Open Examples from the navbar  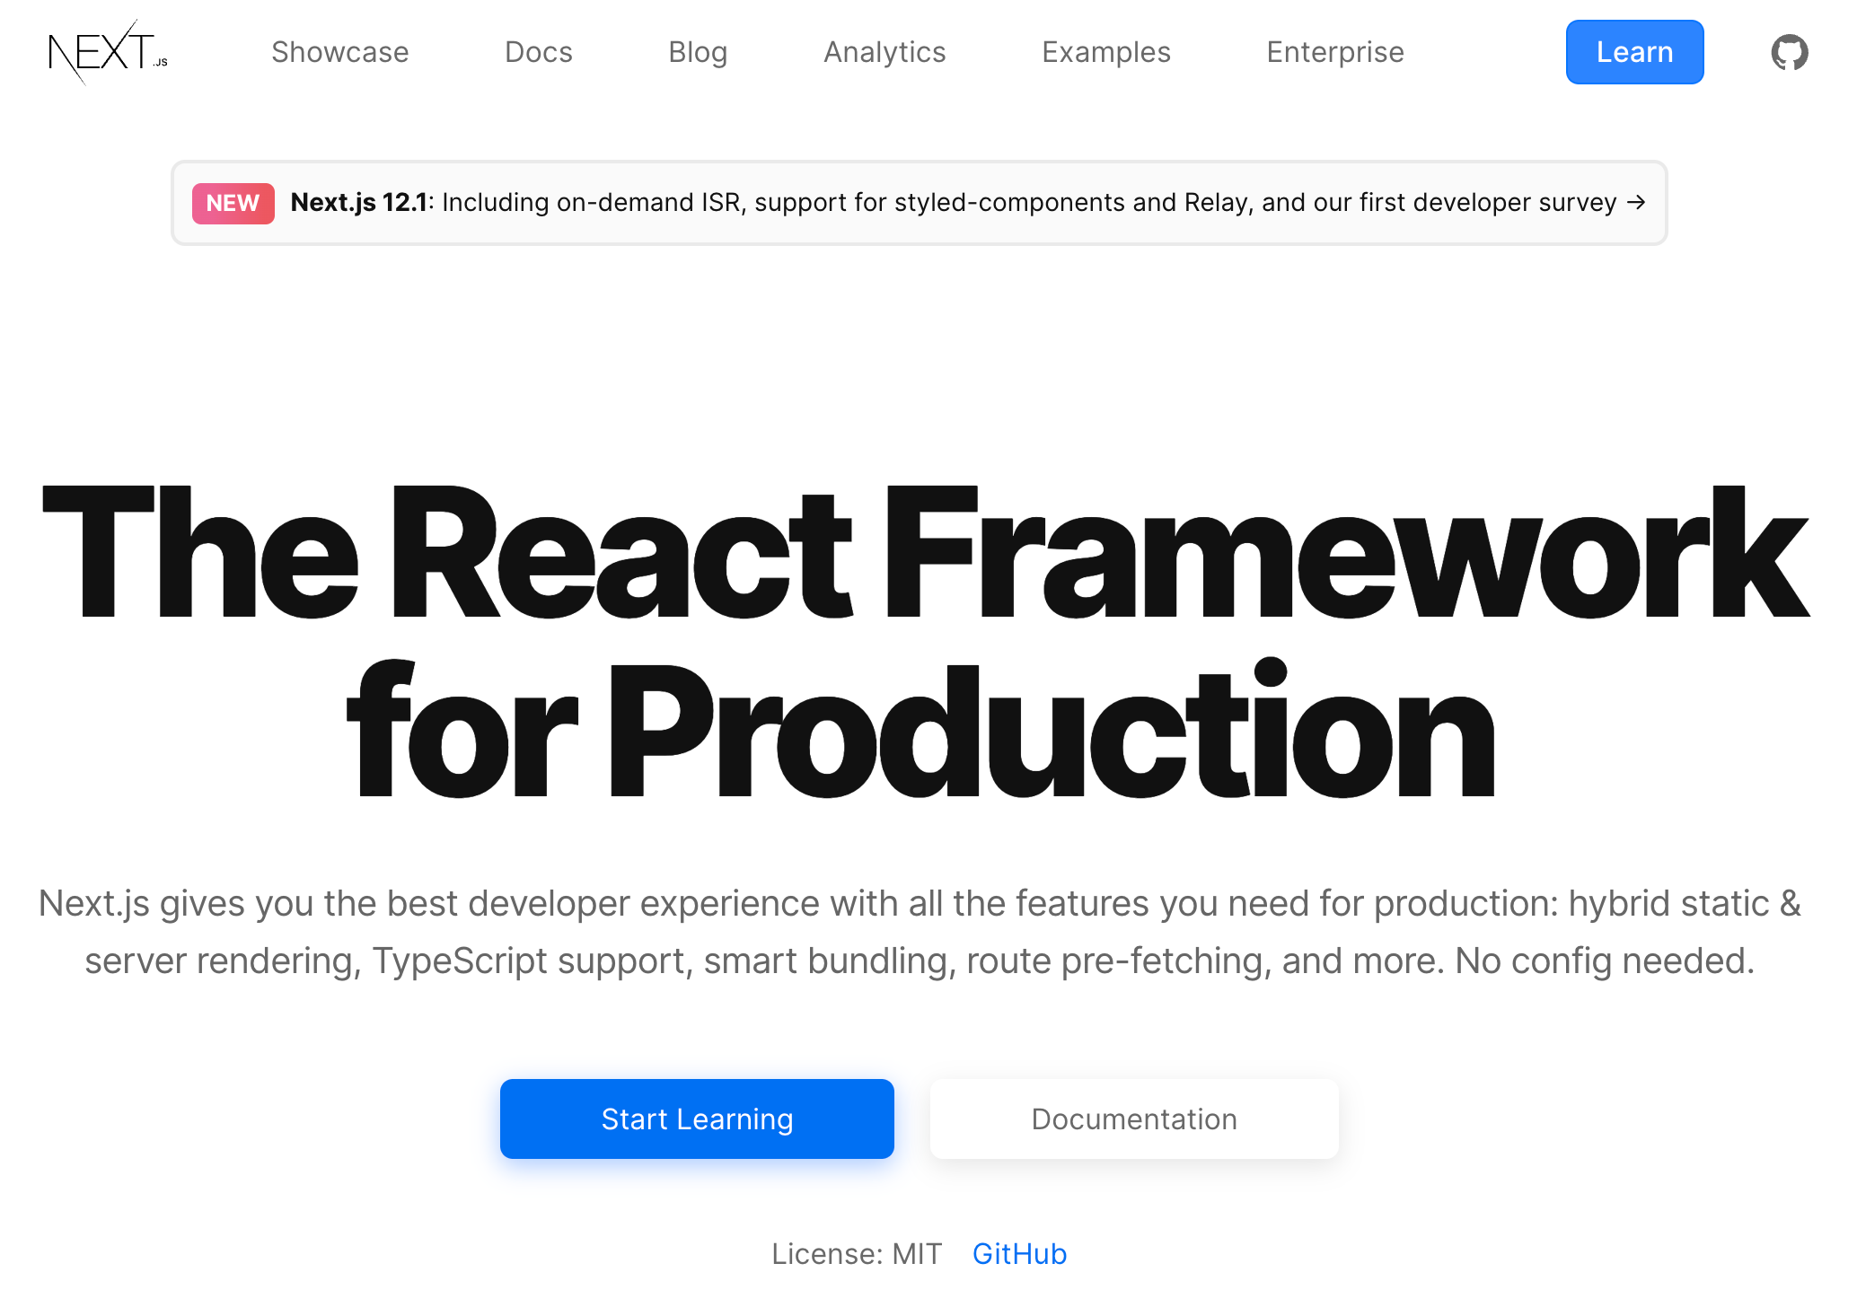point(1105,52)
